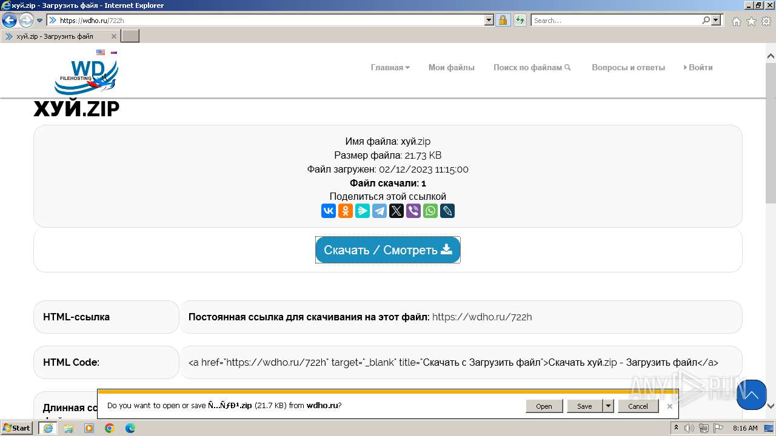Click network tray icon

pos(703,428)
